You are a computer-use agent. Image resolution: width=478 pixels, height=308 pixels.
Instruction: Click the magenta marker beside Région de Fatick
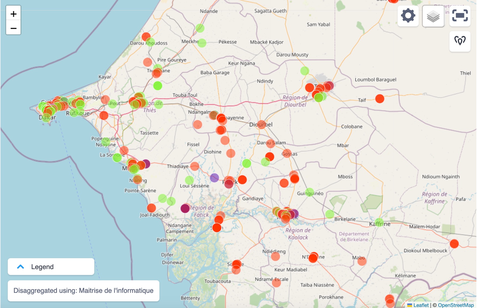coord(185,208)
